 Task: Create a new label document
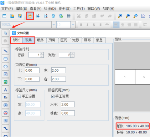pos(4,16)
